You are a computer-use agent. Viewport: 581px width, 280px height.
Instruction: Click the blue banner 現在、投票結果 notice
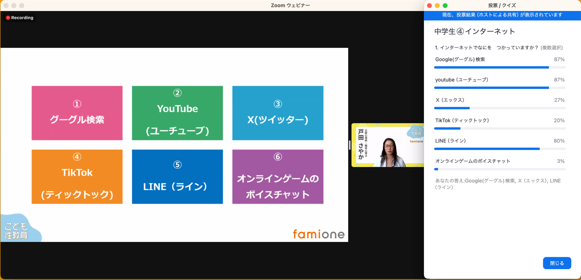coord(502,15)
